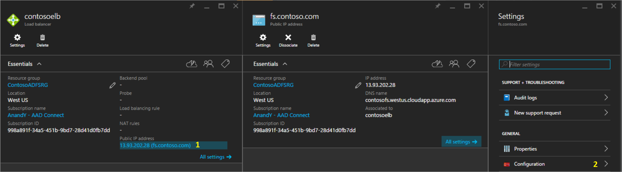The image size is (622, 172).
Task: Open contosoelb users access icon
Action: tap(208, 64)
